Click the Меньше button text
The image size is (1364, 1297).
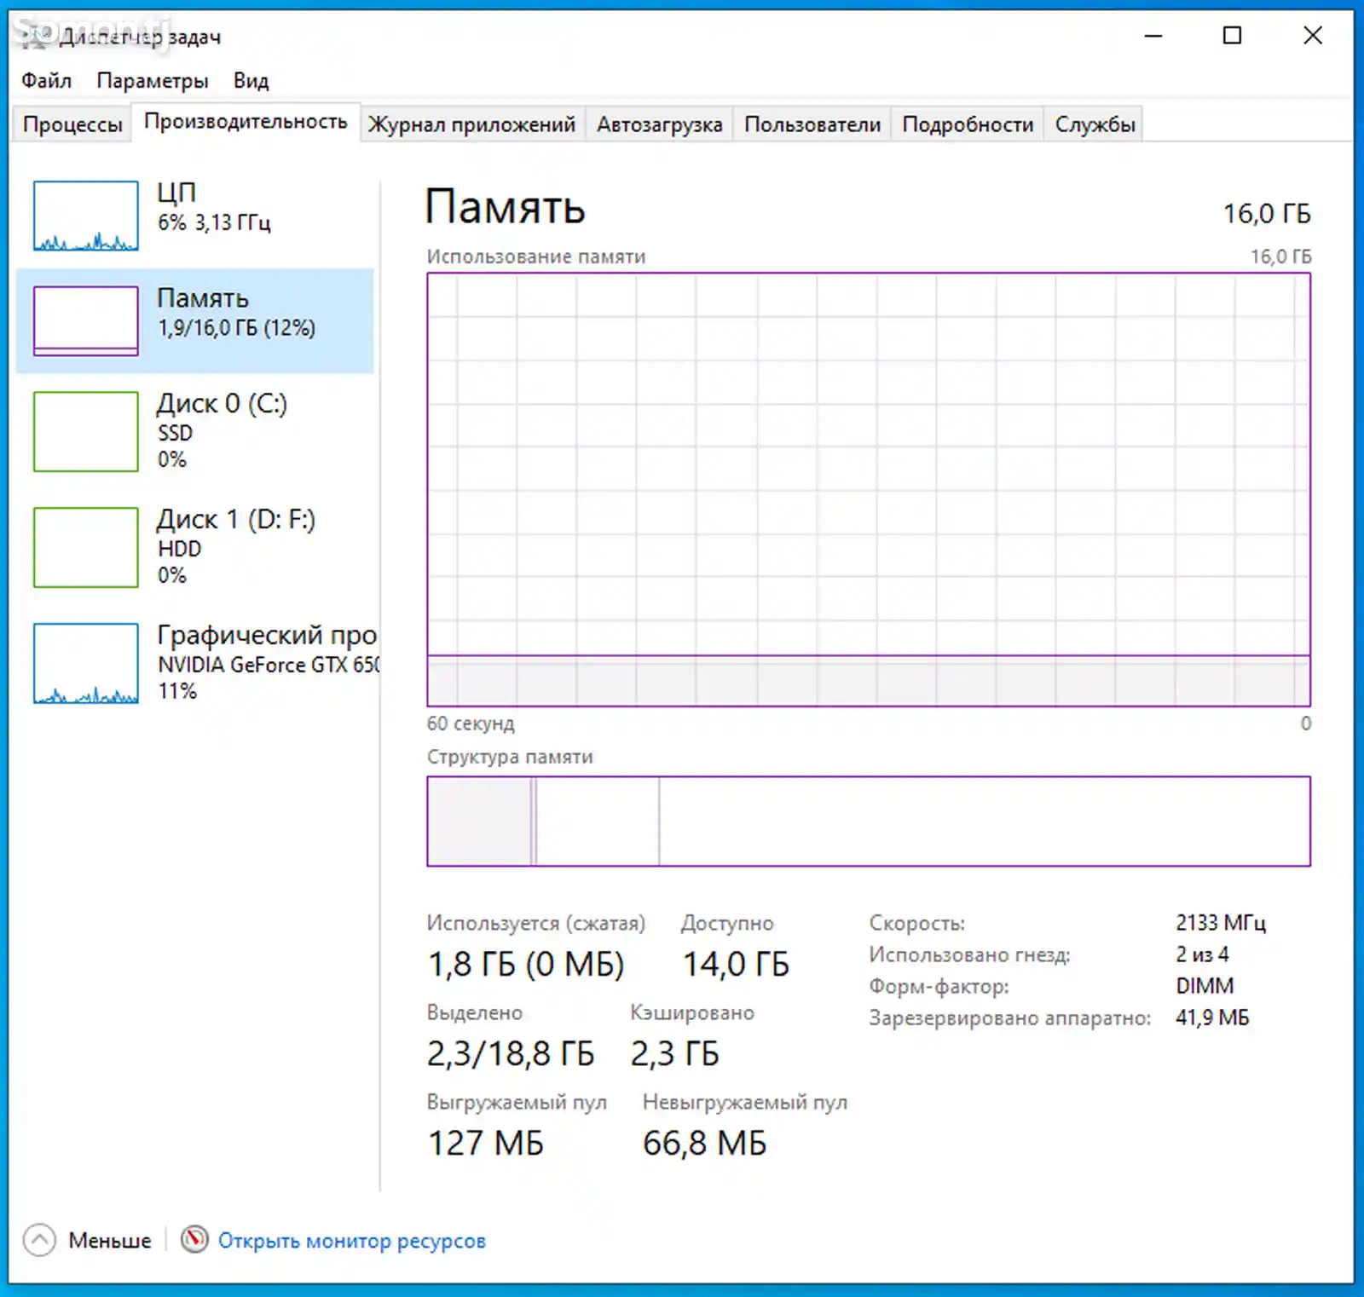pyautogui.click(x=110, y=1241)
